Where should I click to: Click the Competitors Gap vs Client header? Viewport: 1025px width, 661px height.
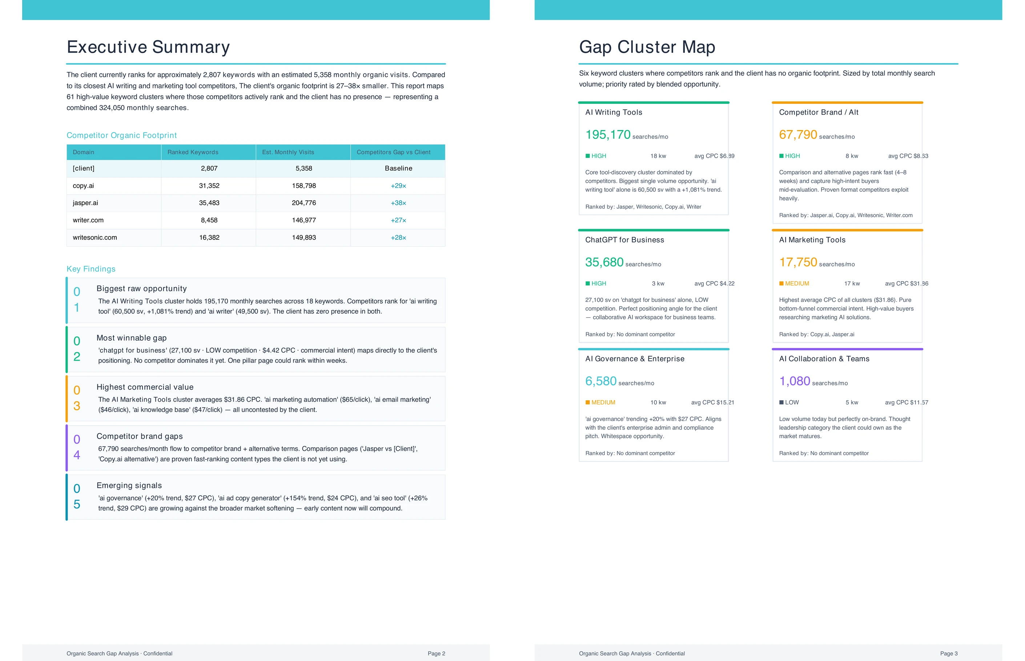pos(393,153)
